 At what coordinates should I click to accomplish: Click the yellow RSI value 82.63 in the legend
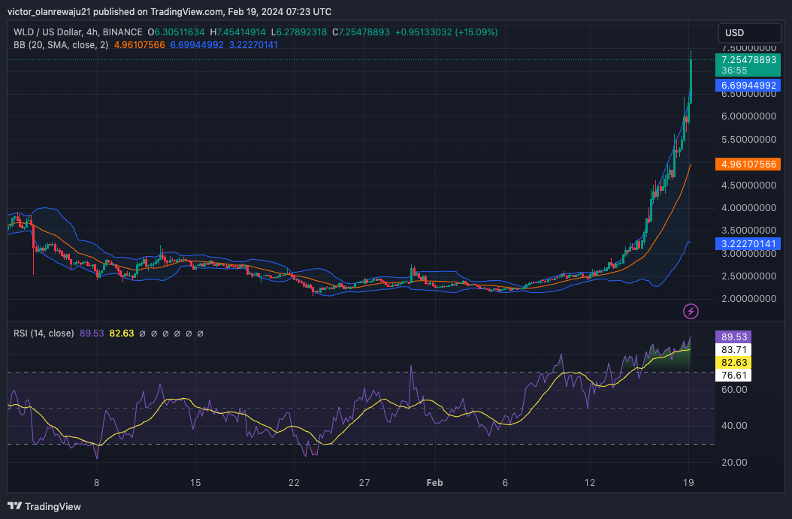click(122, 333)
